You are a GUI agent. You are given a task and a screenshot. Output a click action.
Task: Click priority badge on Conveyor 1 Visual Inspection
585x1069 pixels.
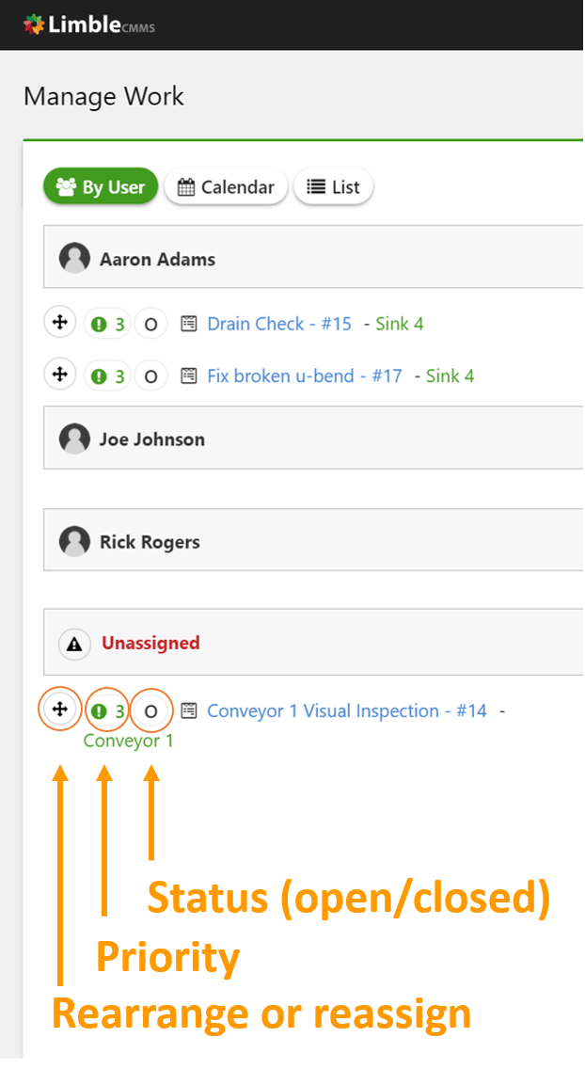pyautogui.click(x=107, y=711)
